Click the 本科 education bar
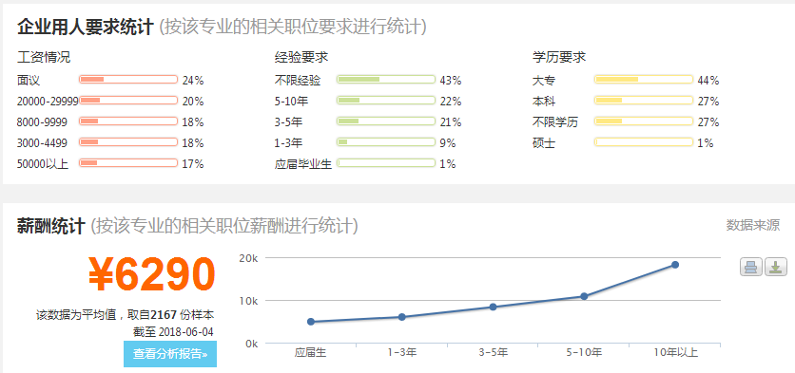 point(644,101)
